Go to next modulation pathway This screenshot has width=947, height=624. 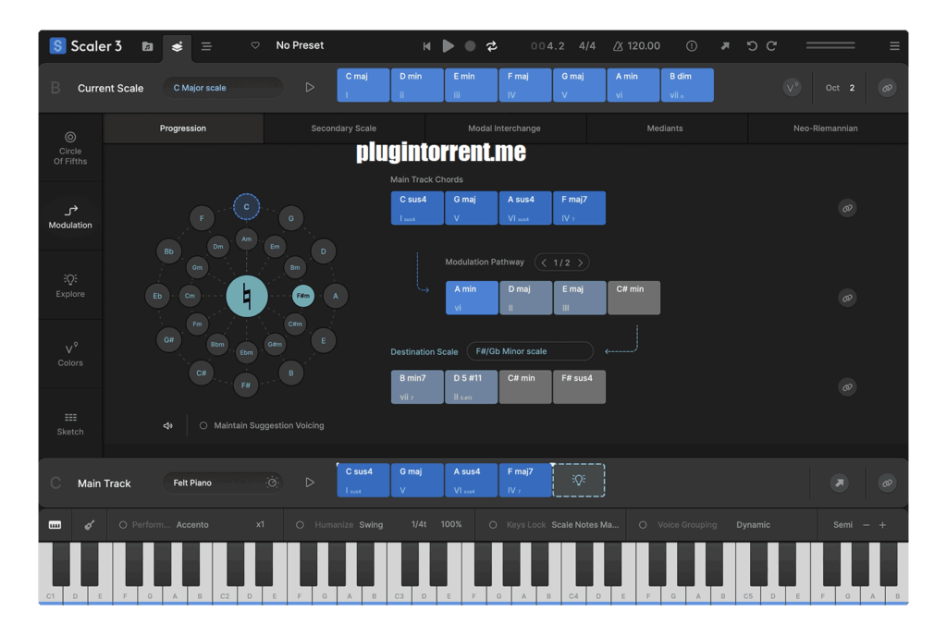pos(581,263)
